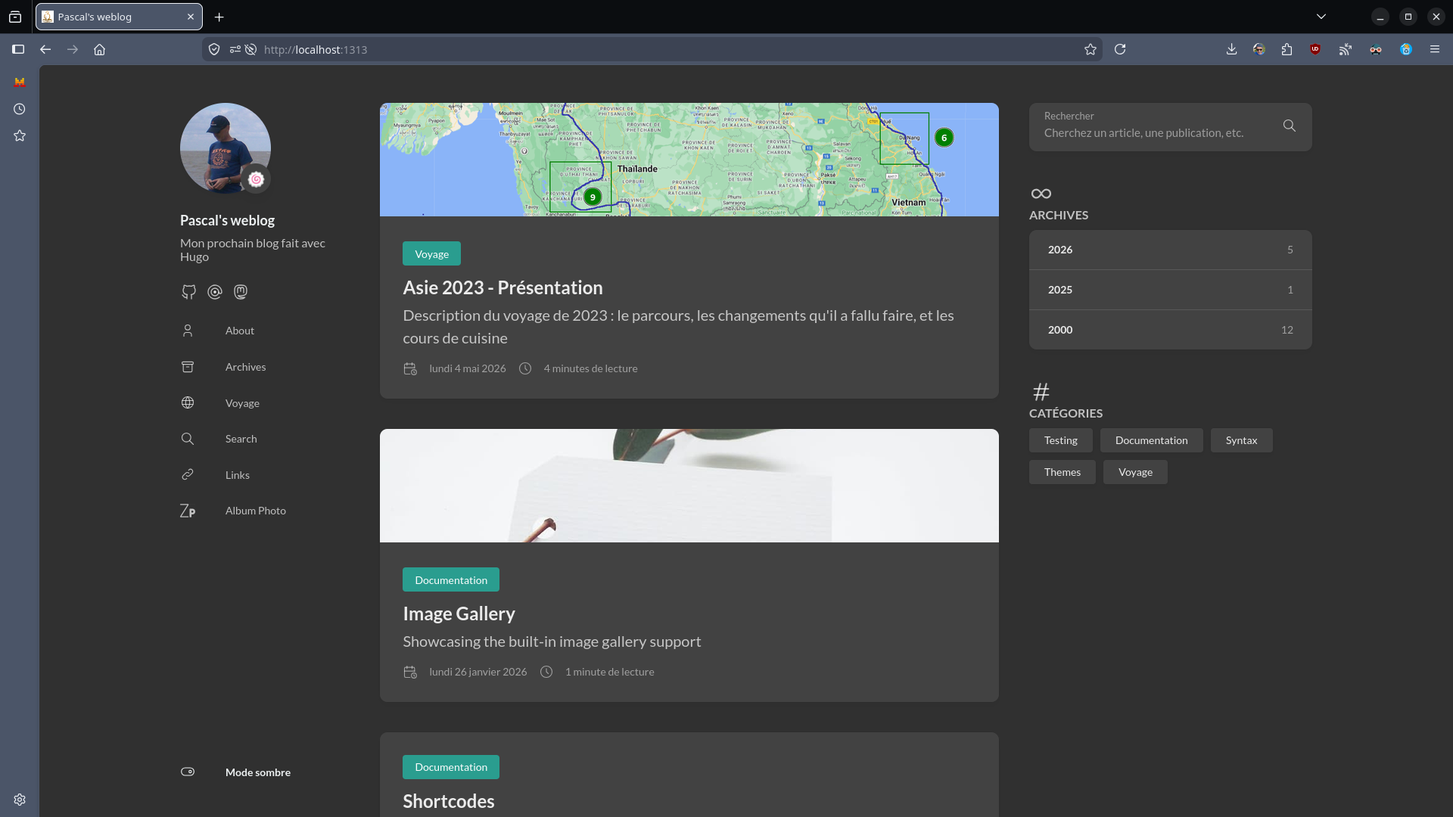Open the Asie 2023 - Présentation article
1453x817 pixels.
coord(502,287)
